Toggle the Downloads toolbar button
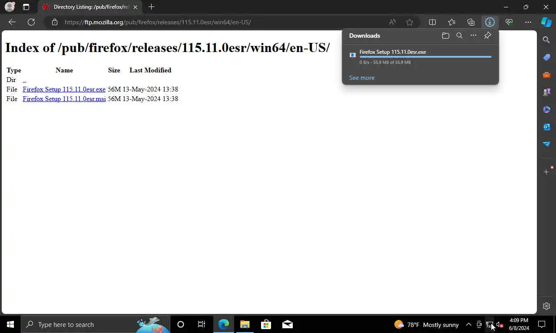This screenshot has height=333, width=556. coord(490,22)
